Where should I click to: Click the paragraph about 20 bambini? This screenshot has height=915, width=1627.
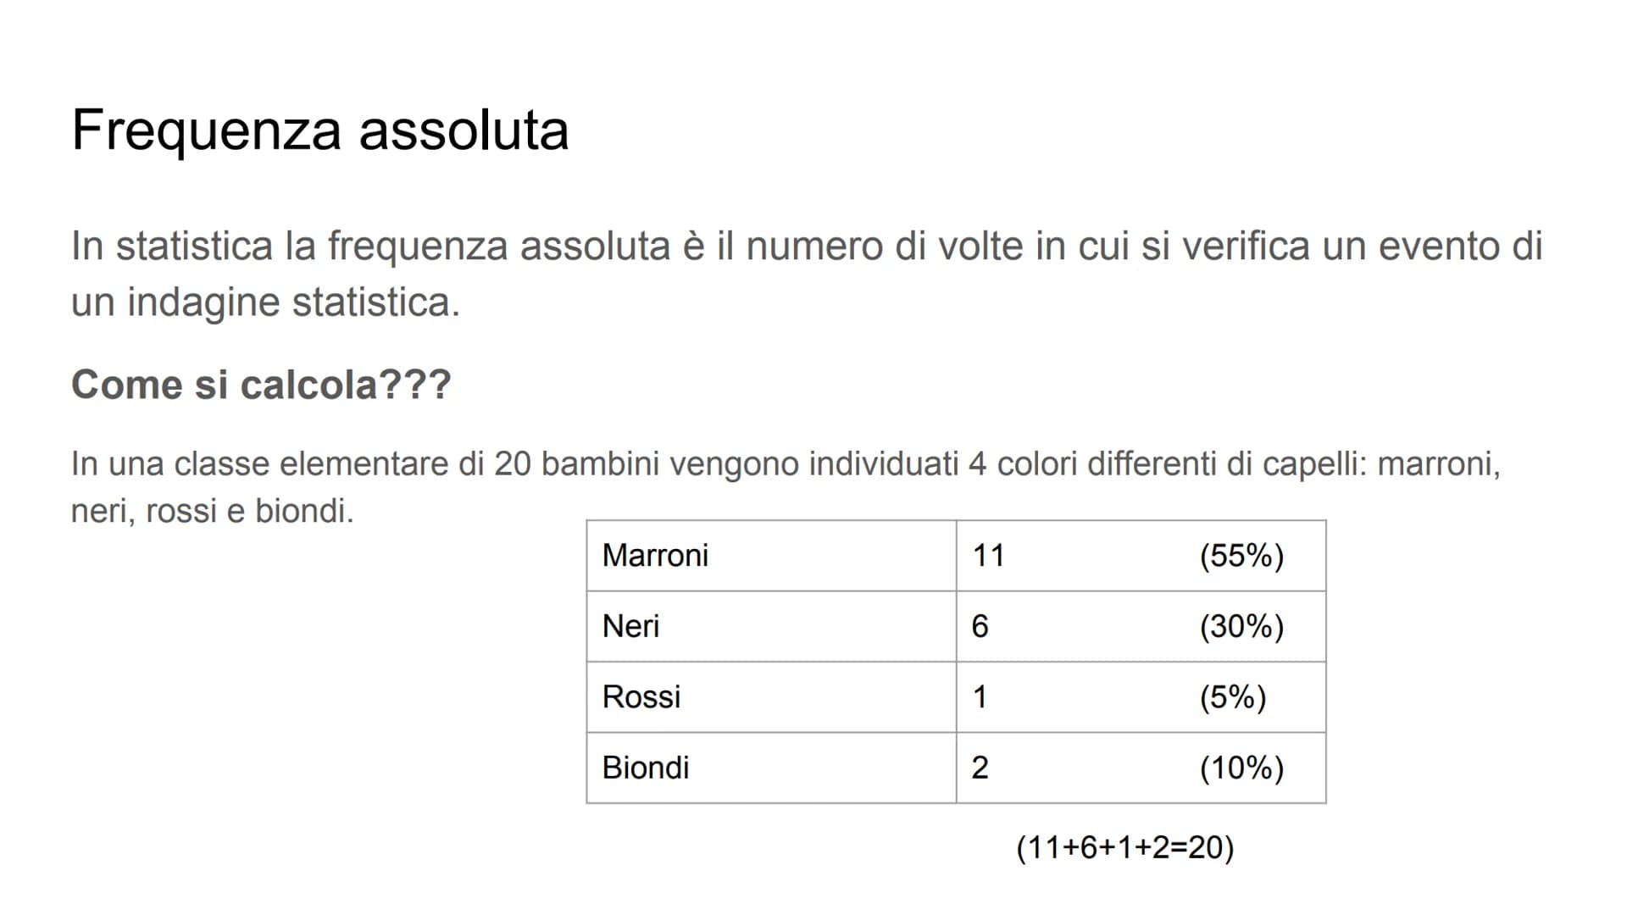786,487
